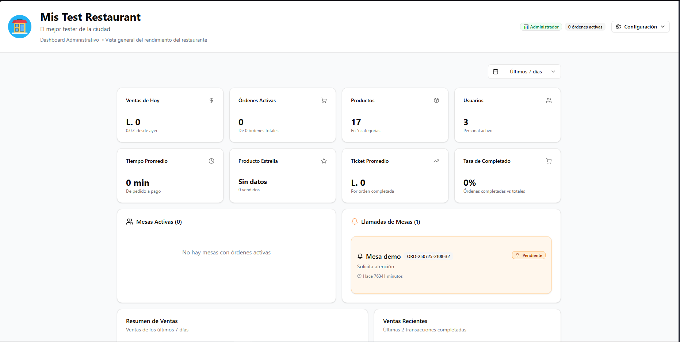This screenshot has height=342, width=680.
Task: Click the people icon beside Mesas Activas
Action: 130,222
